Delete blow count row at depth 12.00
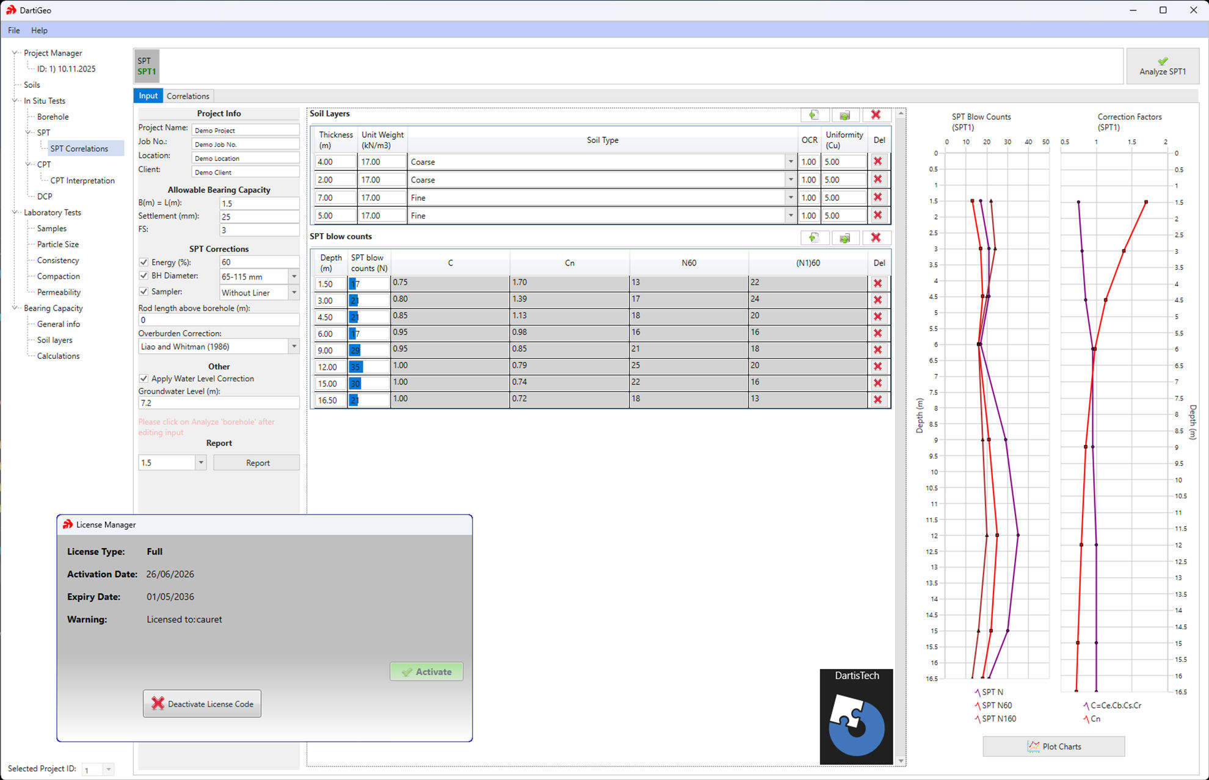 tap(877, 366)
